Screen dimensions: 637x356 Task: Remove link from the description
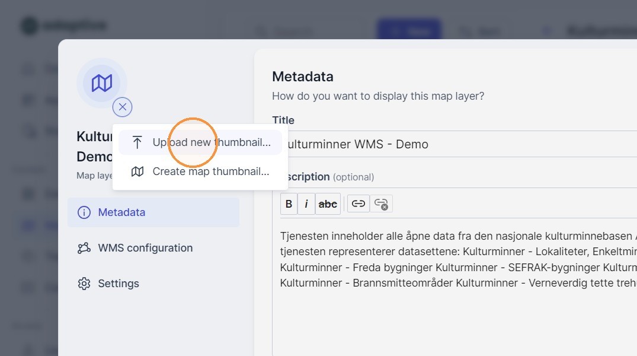point(381,204)
